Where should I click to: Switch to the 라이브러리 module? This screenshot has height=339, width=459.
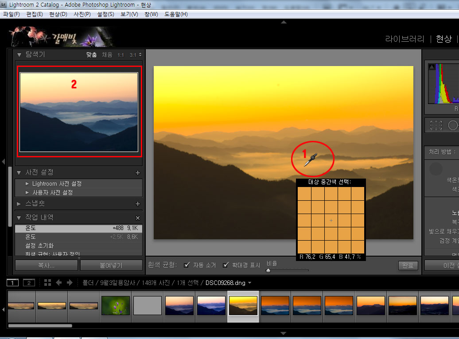pyautogui.click(x=405, y=39)
